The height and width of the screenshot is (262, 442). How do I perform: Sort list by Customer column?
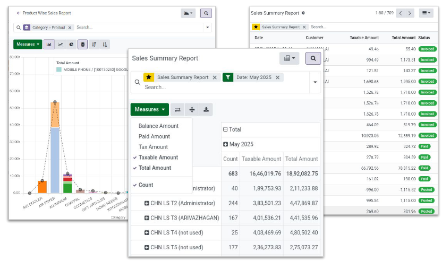(314, 38)
